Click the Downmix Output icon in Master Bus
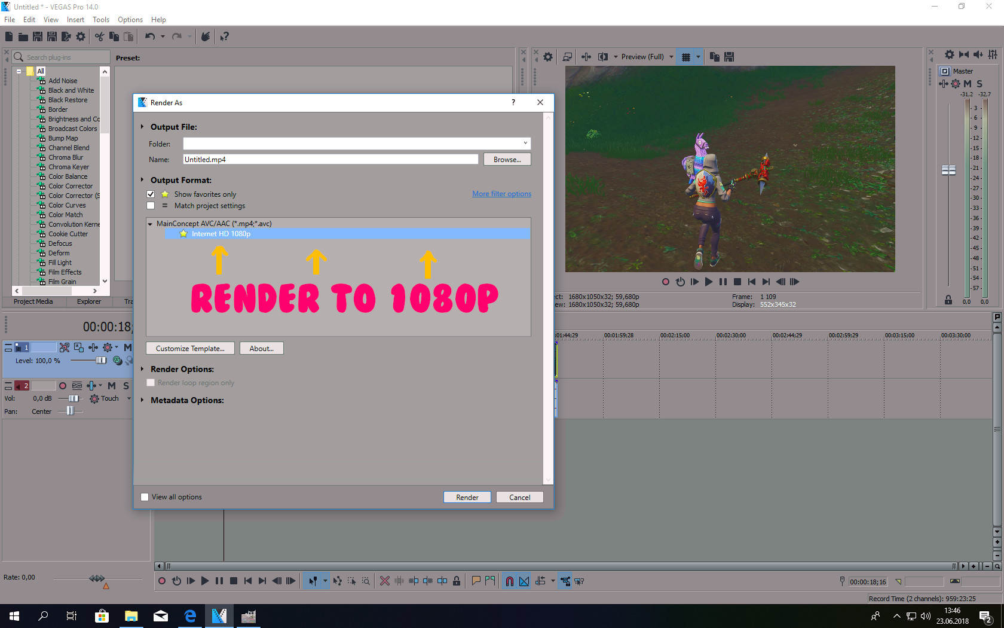Viewport: 1004px width, 628px height. point(964,54)
